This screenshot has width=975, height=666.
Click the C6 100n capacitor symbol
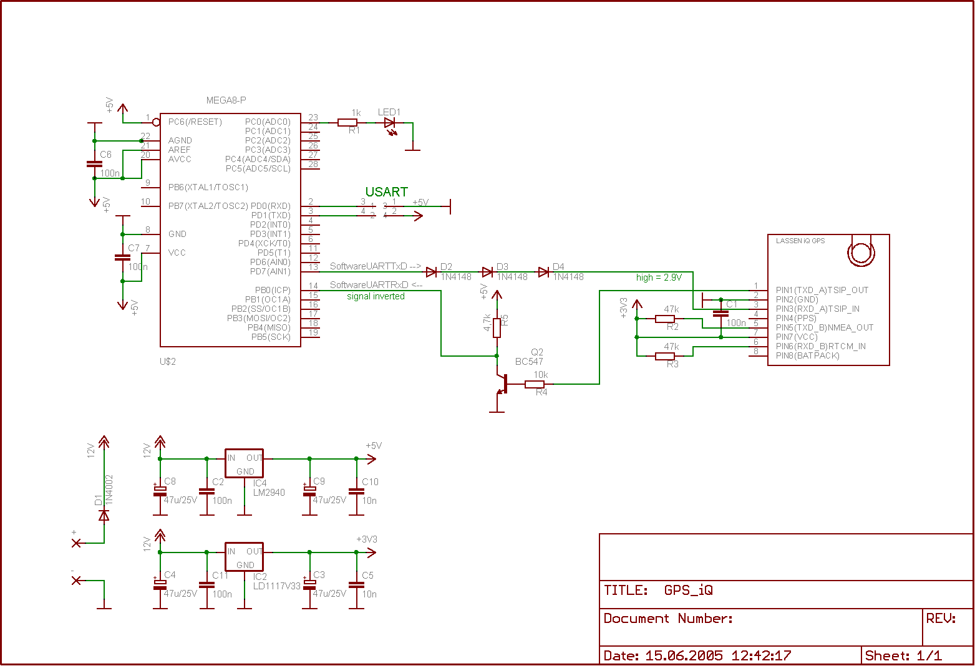[x=94, y=164]
